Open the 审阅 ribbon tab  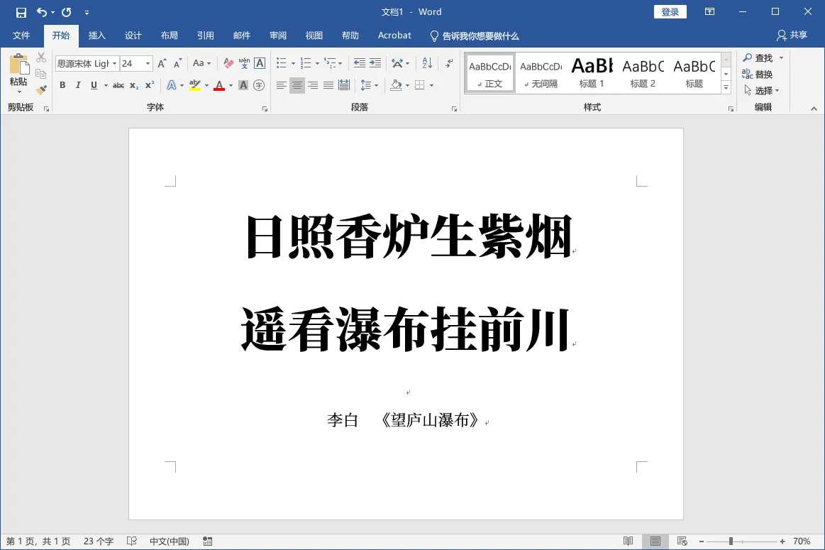[x=277, y=35]
